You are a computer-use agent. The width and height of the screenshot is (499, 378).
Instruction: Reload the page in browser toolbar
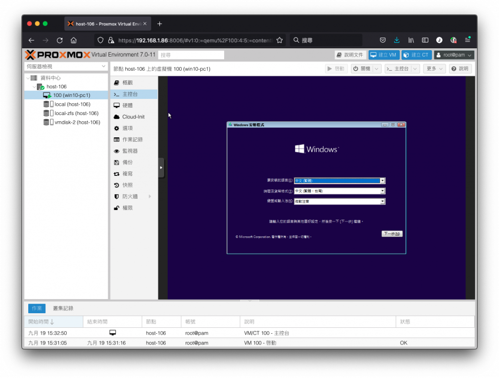tap(59, 40)
